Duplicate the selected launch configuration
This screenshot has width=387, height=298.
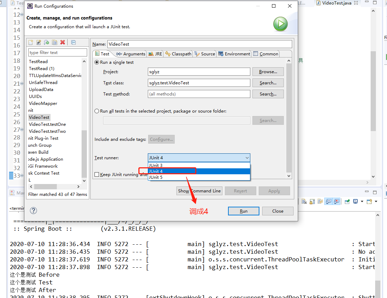(55, 42)
